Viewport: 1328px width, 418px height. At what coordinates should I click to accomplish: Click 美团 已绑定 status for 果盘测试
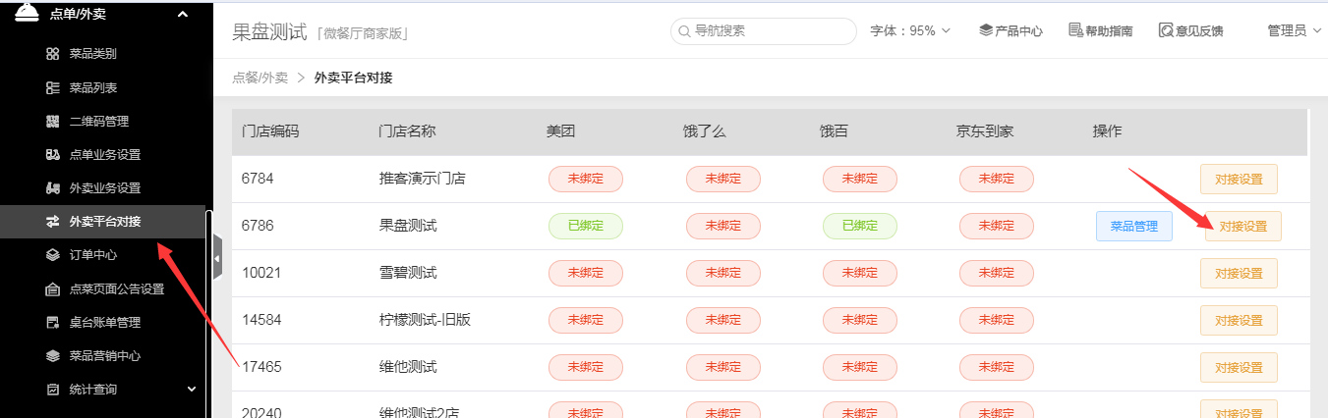(585, 227)
